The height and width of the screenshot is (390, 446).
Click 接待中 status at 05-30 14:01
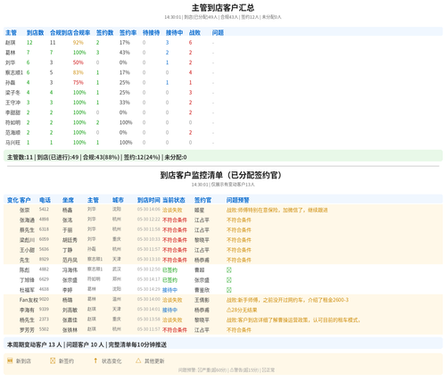pos(169,310)
